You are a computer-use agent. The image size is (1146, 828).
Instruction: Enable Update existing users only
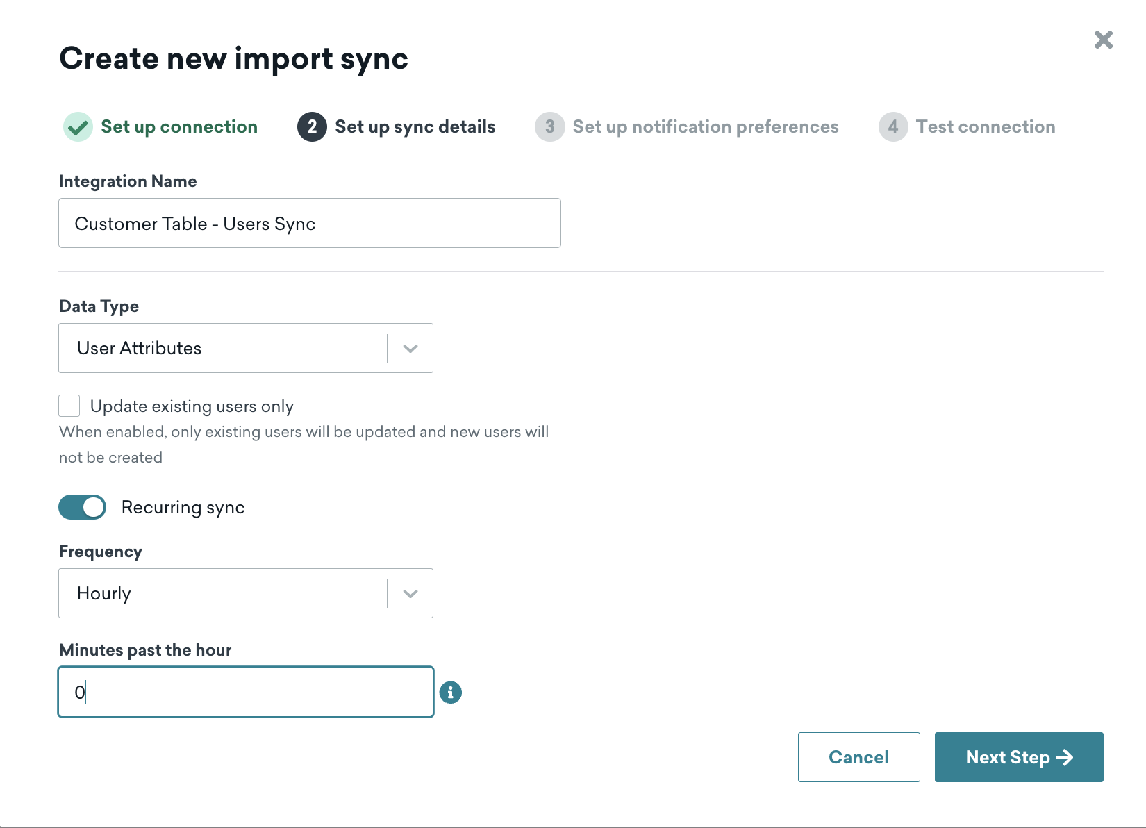point(69,405)
